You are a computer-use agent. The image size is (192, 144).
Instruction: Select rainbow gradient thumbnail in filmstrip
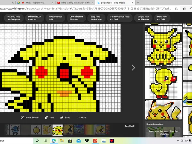point(90,130)
